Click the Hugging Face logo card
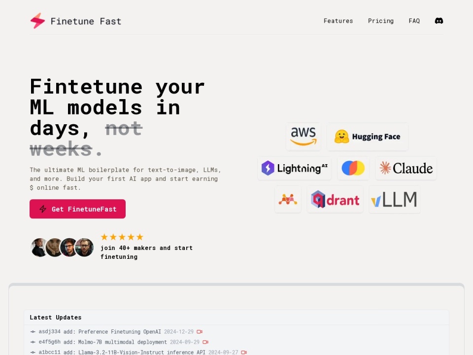The height and width of the screenshot is (355, 473). click(x=368, y=137)
